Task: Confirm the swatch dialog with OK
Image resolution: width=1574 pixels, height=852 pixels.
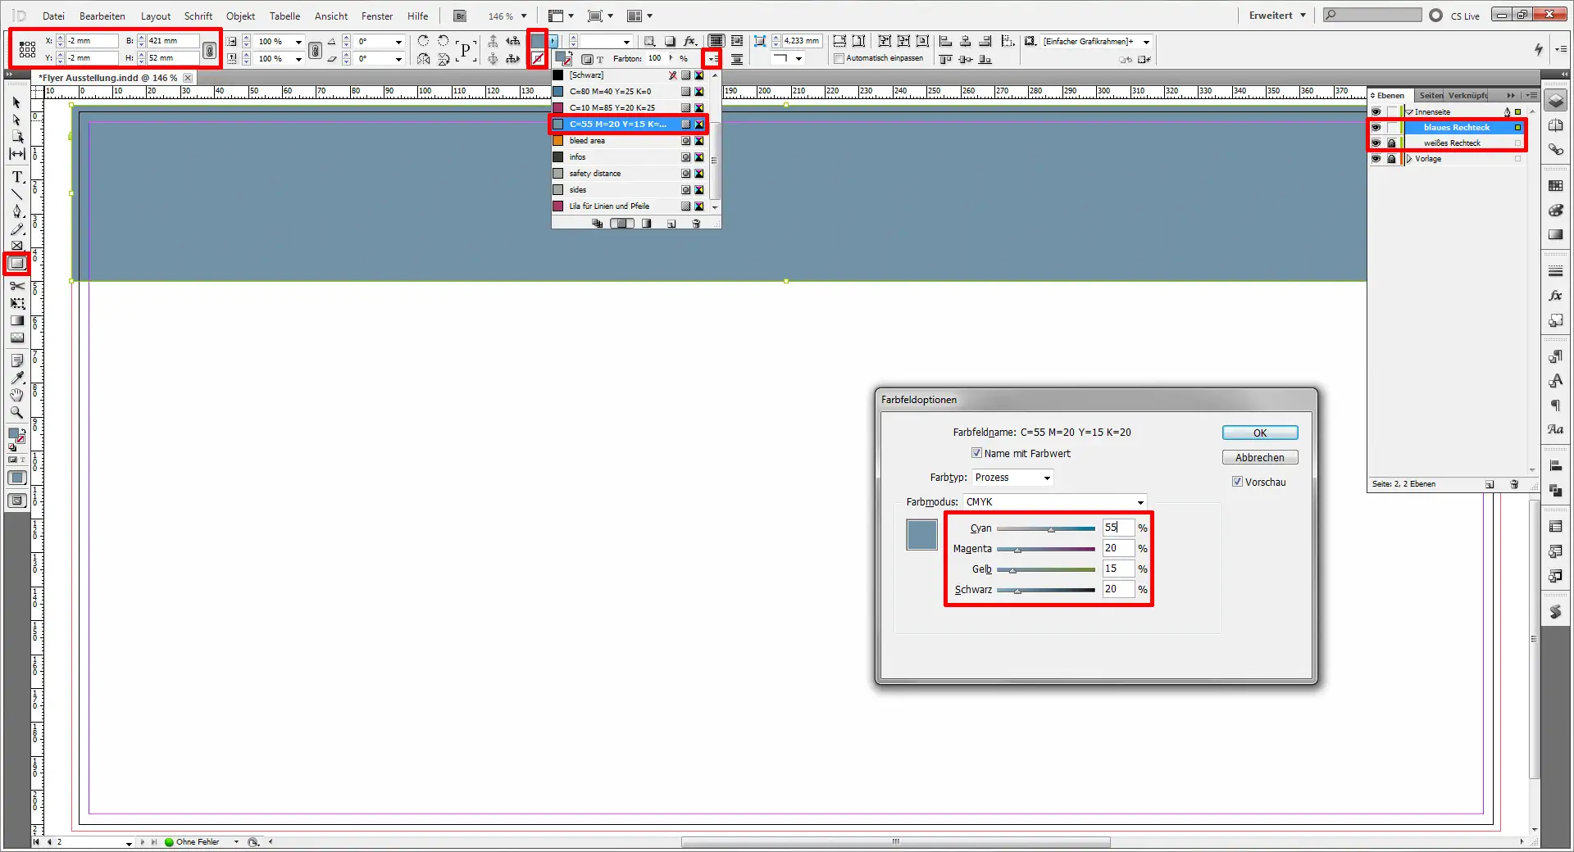Action: 1259,433
